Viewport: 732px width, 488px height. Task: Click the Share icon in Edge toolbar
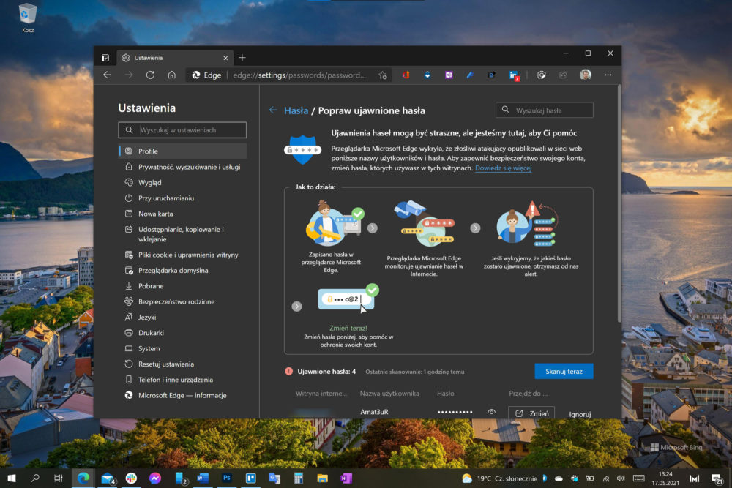[x=563, y=75]
